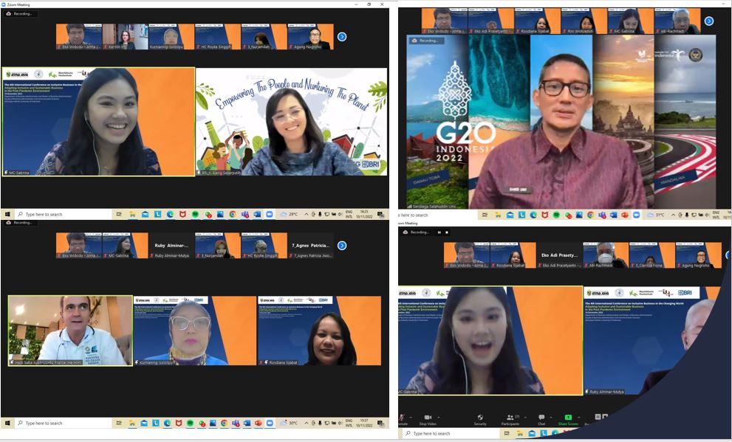Open Start menu in the 30°C taskbar
This screenshot has height=442, width=732.
[7, 424]
